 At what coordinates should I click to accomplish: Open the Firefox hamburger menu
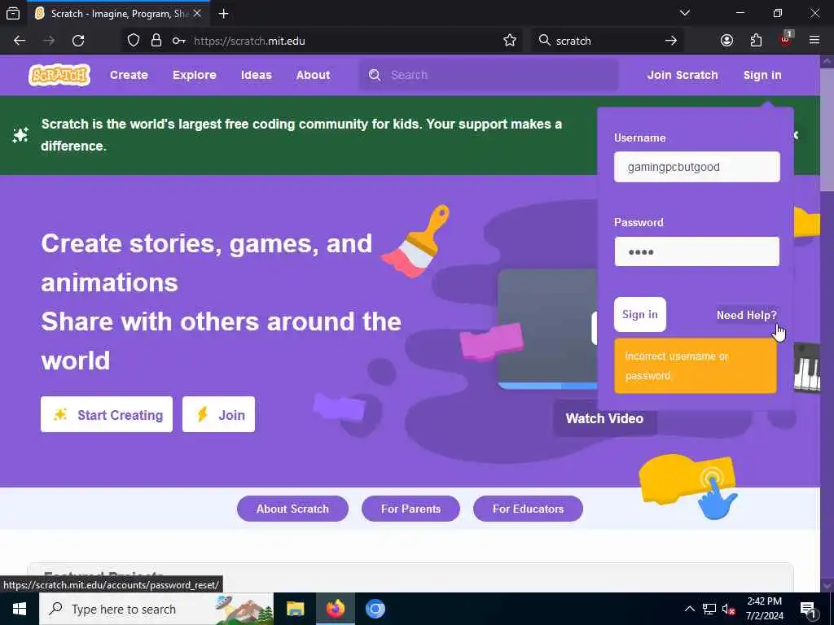click(x=814, y=41)
